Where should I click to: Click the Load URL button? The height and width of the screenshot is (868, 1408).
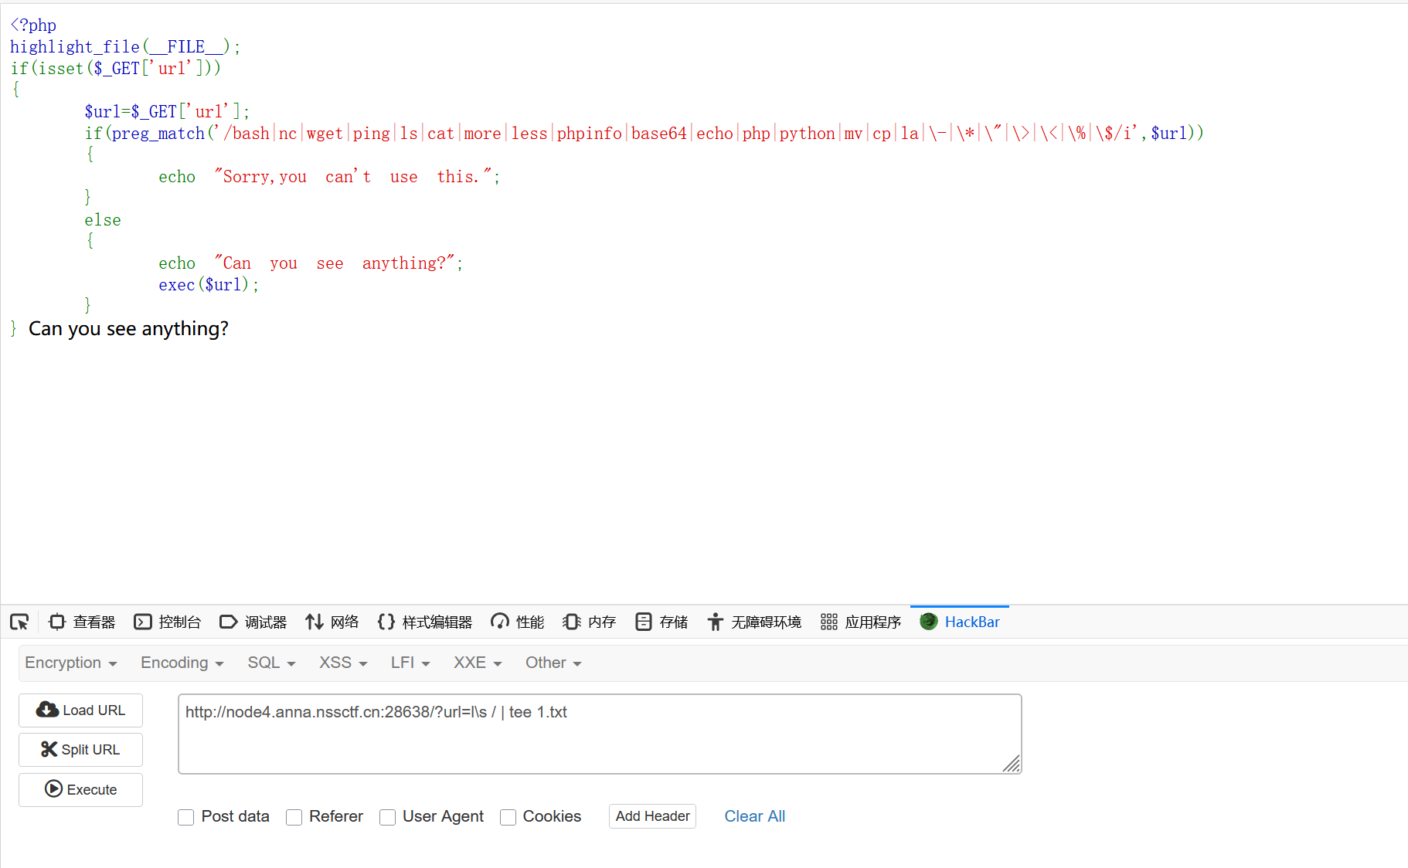[80, 710]
